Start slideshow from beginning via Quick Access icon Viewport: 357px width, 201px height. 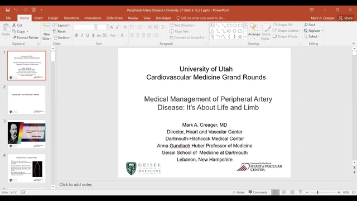coord(33,10)
